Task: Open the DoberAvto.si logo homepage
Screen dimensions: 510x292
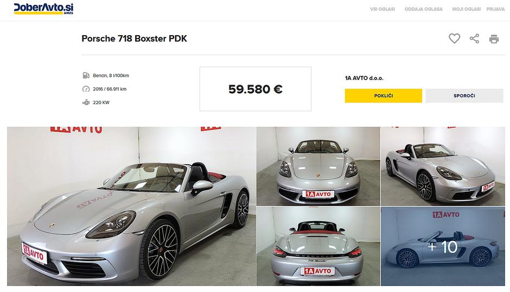Action: [x=43, y=9]
